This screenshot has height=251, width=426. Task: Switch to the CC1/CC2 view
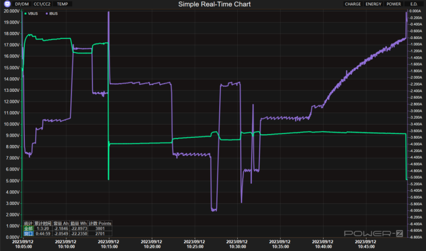(42, 4)
